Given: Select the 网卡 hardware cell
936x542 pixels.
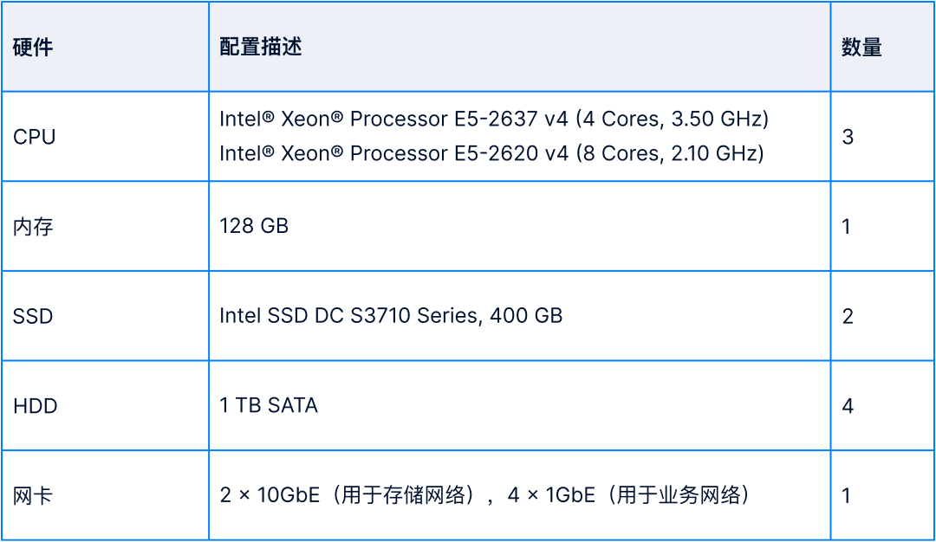Looking at the screenshot, I should point(33,496).
